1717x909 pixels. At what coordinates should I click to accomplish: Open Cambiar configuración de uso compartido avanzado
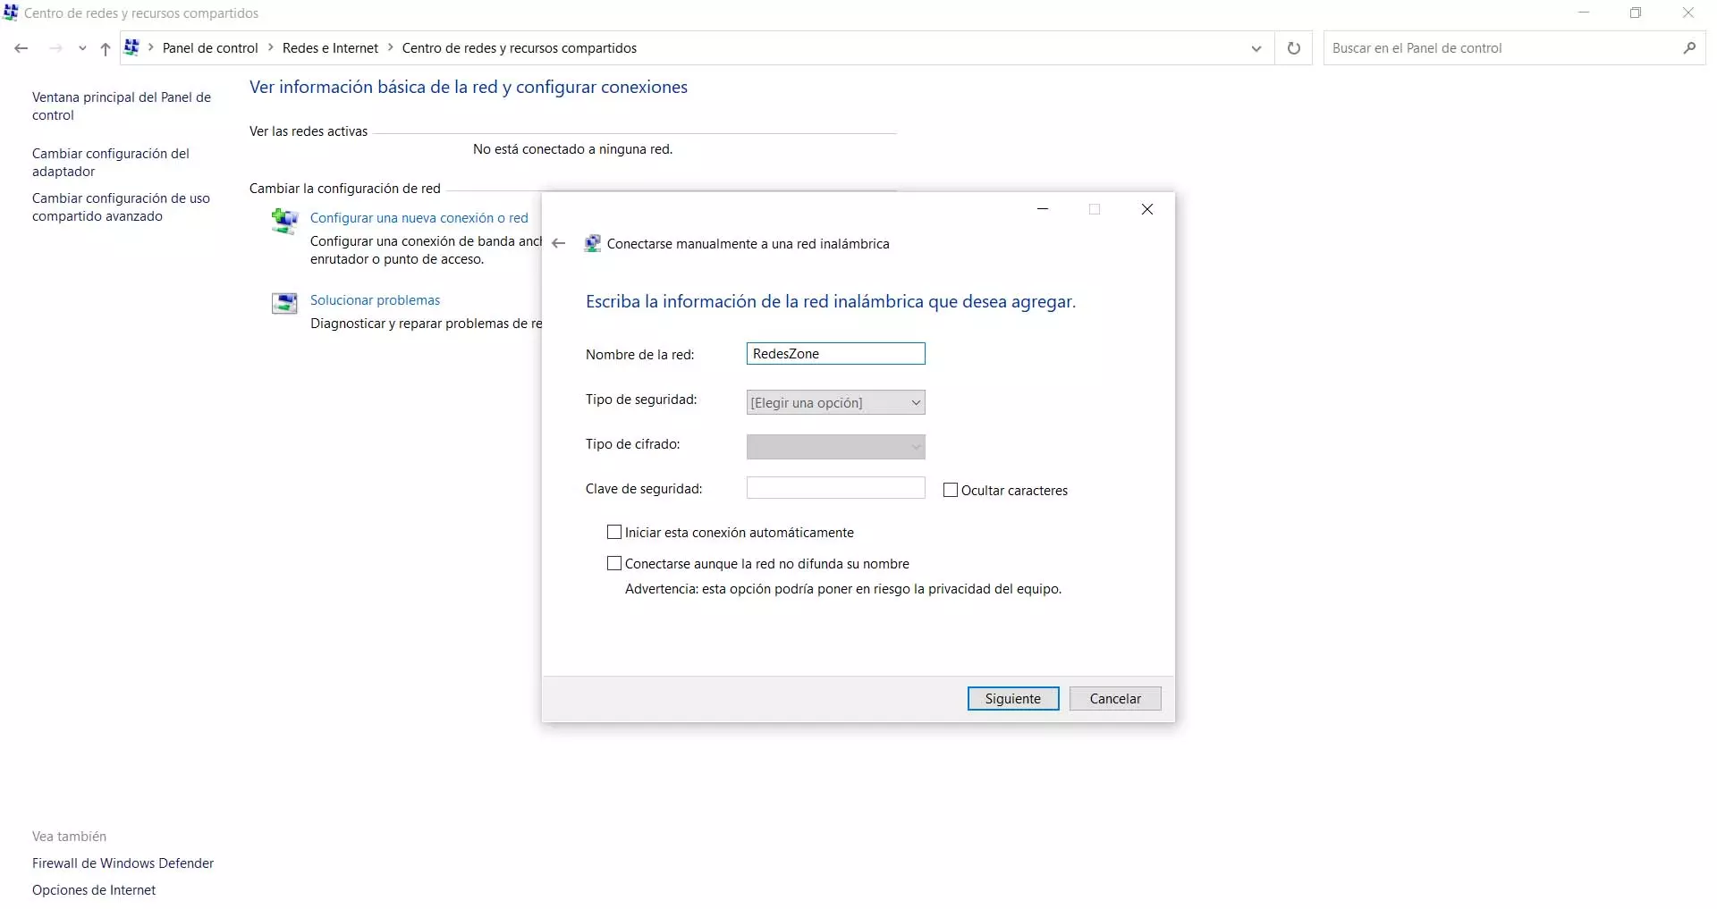pyautogui.click(x=121, y=206)
